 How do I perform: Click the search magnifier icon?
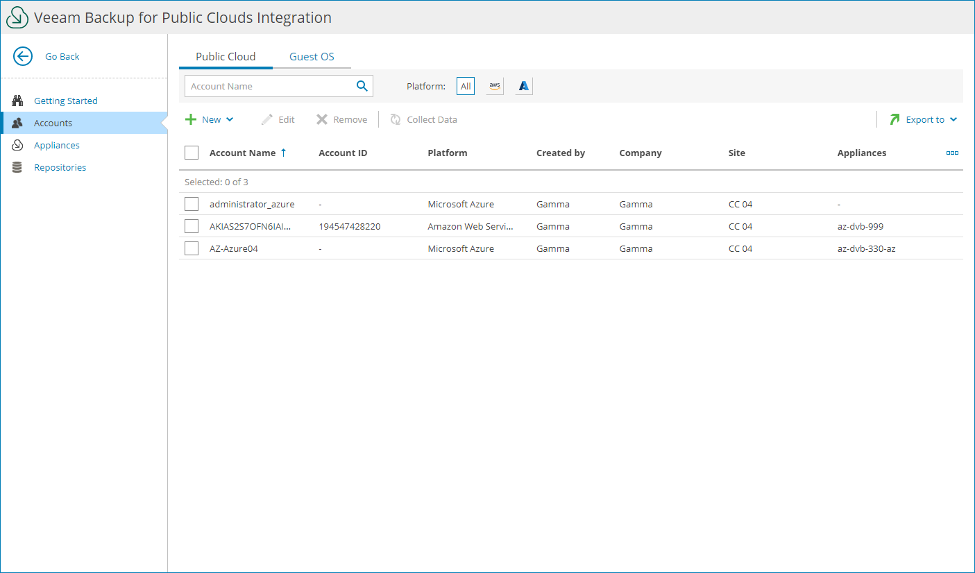click(x=362, y=86)
